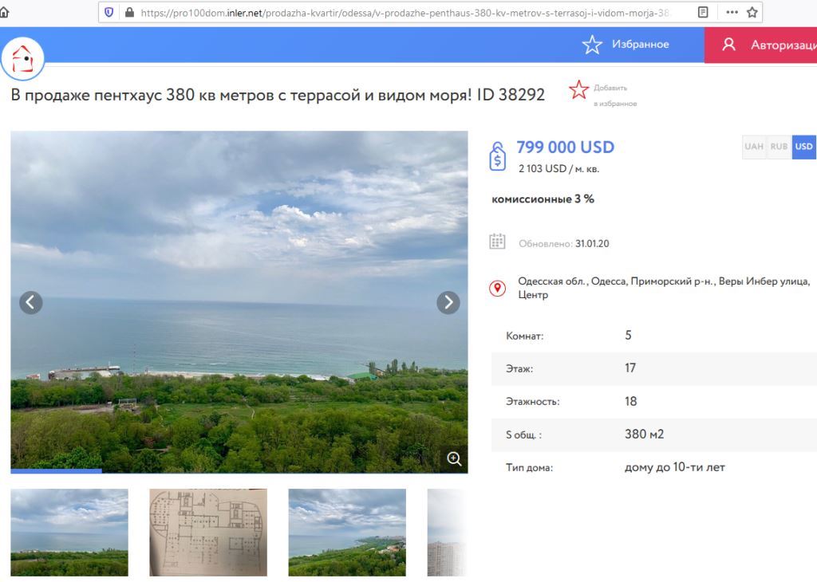Select USD currency toggle

(803, 147)
